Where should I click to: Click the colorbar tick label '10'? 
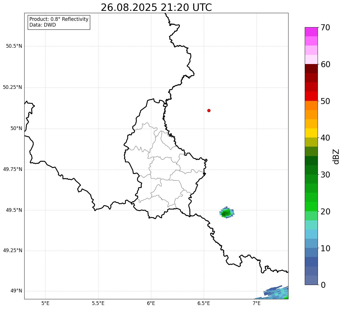(x=325, y=248)
